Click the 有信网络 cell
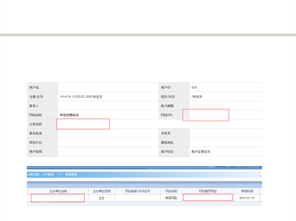296x221 pixels. (171, 198)
